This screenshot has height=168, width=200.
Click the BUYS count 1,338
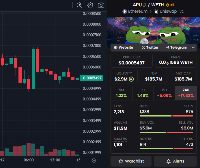click(144, 112)
